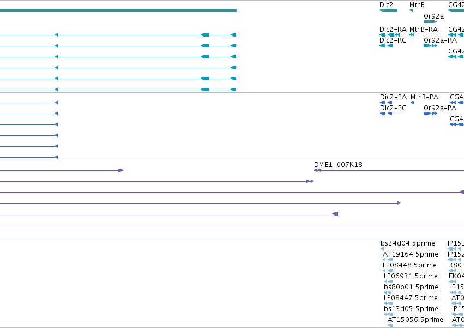Click the LP06931.5prime EST label
464x328 pixels.
pyautogui.click(x=411, y=276)
